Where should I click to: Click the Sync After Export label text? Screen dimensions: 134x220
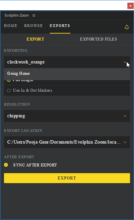pyautogui.click(x=35, y=165)
